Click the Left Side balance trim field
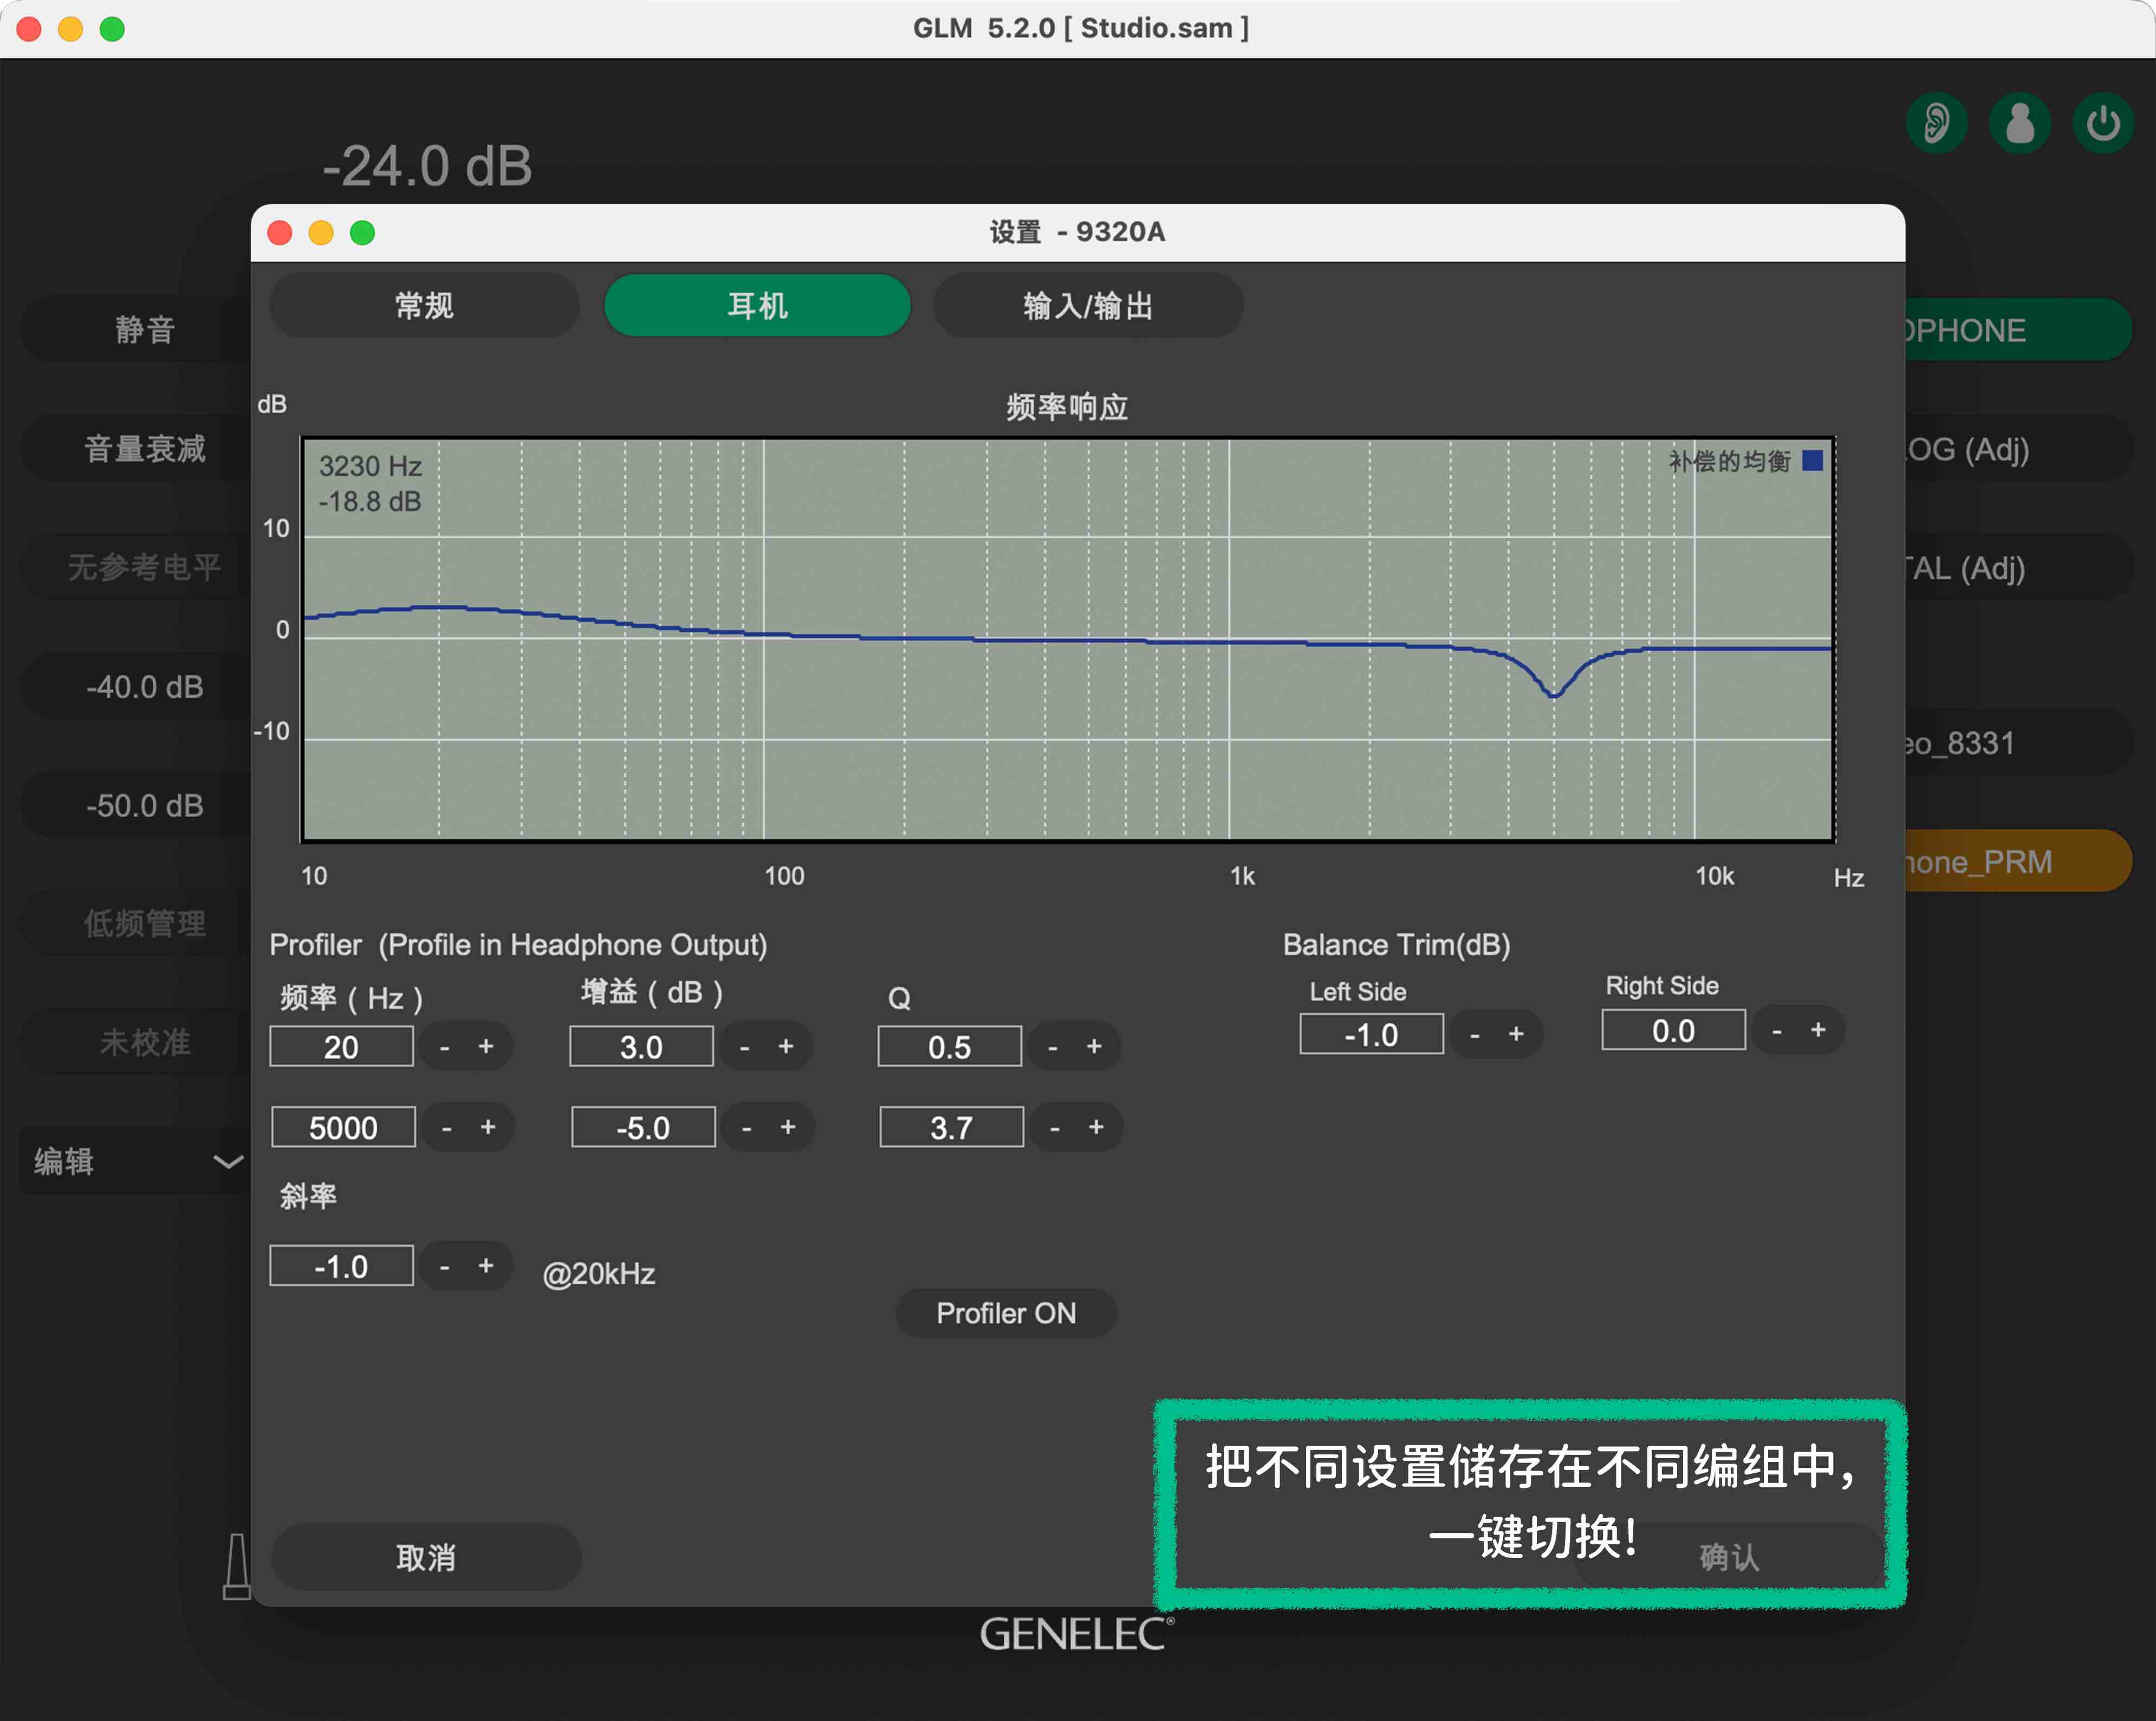This screenshot has width=2156, height=1721. click(1371, 1034)
